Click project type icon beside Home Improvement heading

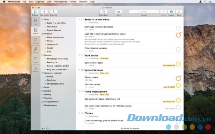(x=82, y=91)
